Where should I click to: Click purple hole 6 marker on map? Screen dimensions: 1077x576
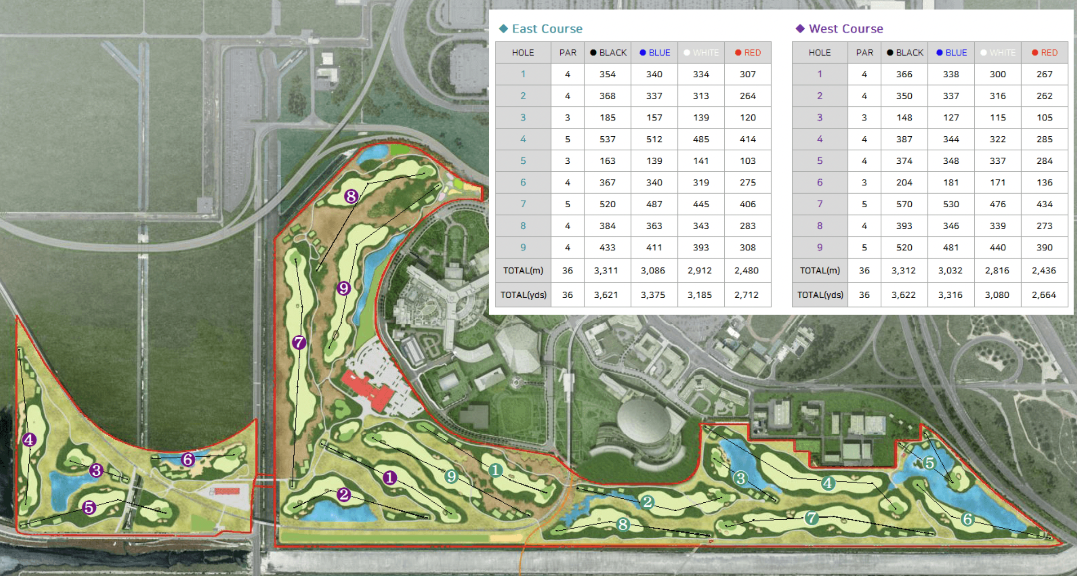click(x=188, y=459)
